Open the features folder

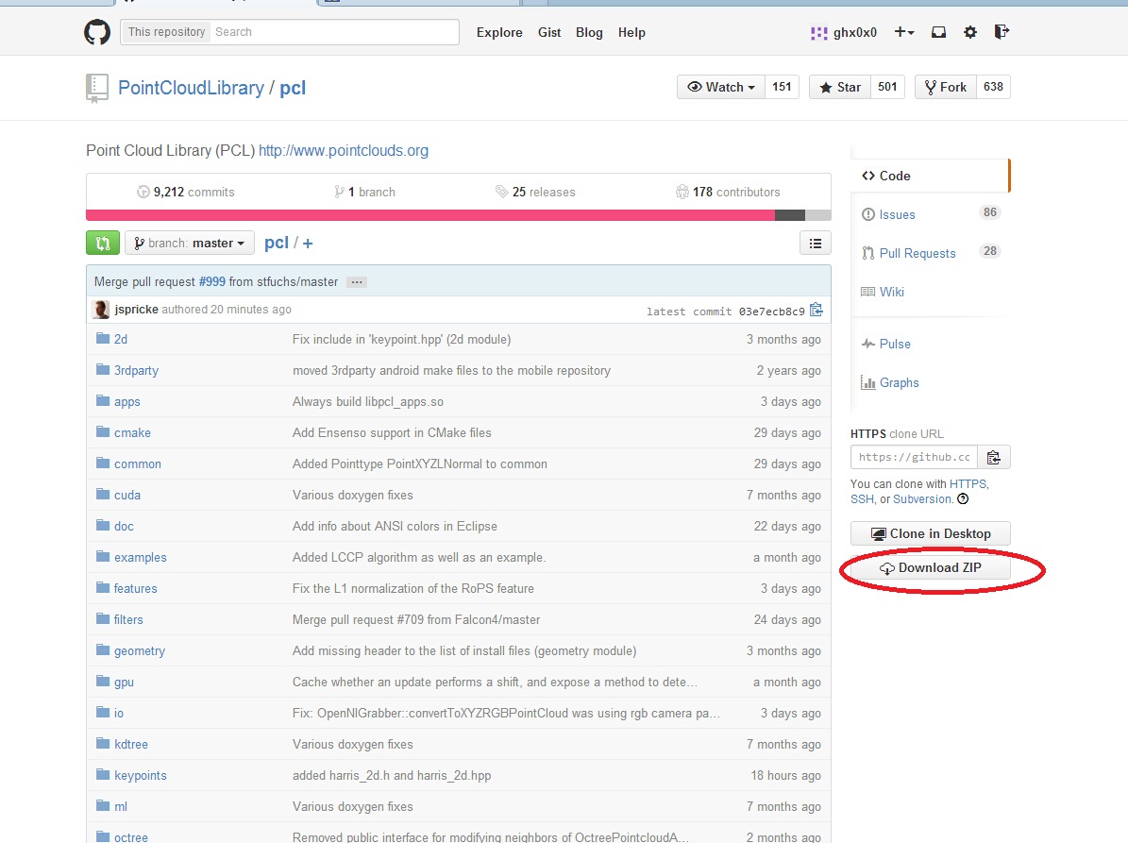tap(135, 588)
